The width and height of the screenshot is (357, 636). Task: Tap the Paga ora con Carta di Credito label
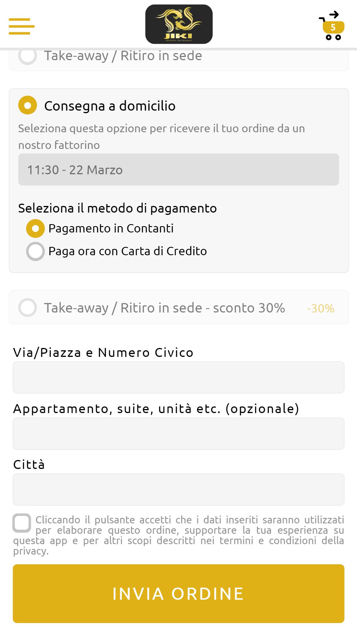128,251
